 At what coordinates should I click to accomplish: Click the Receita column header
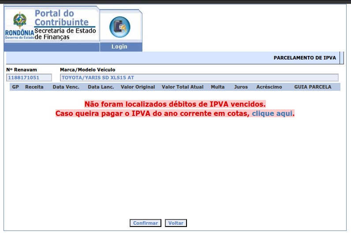tap(34, 87)
